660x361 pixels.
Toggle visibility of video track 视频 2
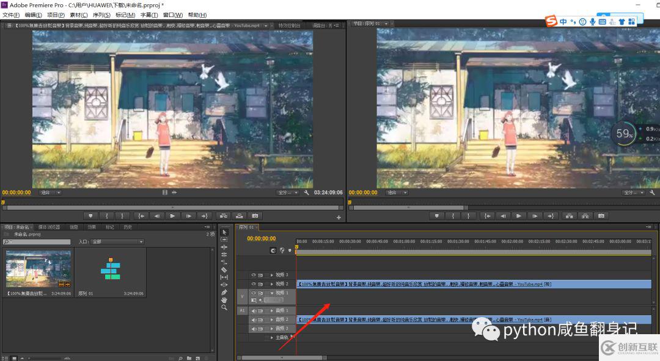[254, 284]
